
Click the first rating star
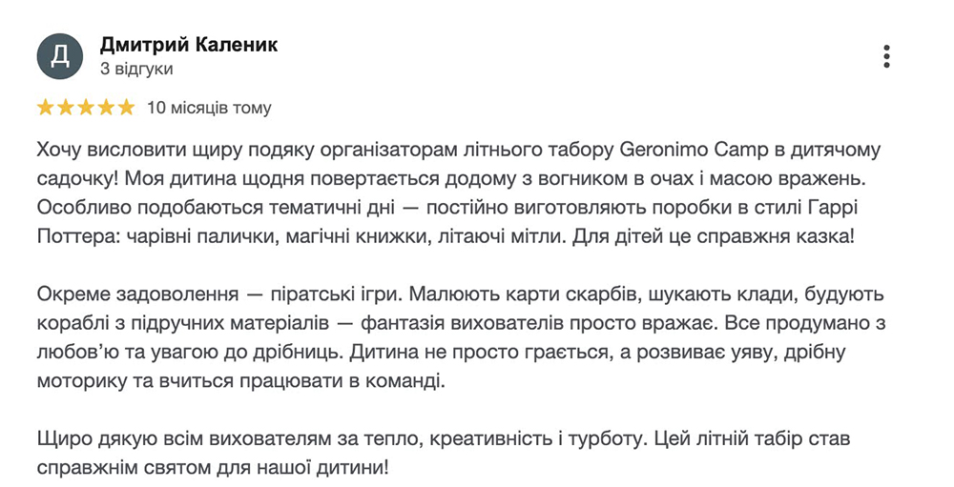pyautogui.click(x=46, y=109)
